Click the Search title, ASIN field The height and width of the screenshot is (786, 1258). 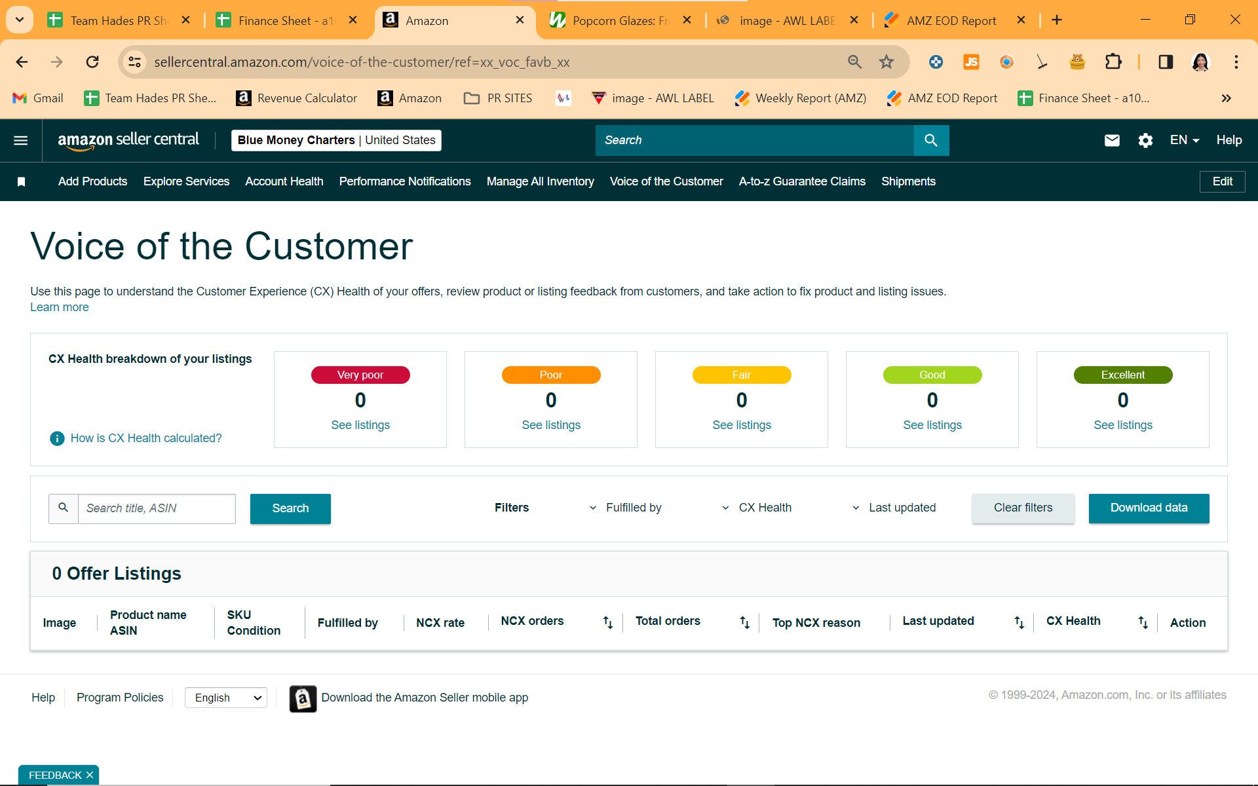[x=157, y=509]
